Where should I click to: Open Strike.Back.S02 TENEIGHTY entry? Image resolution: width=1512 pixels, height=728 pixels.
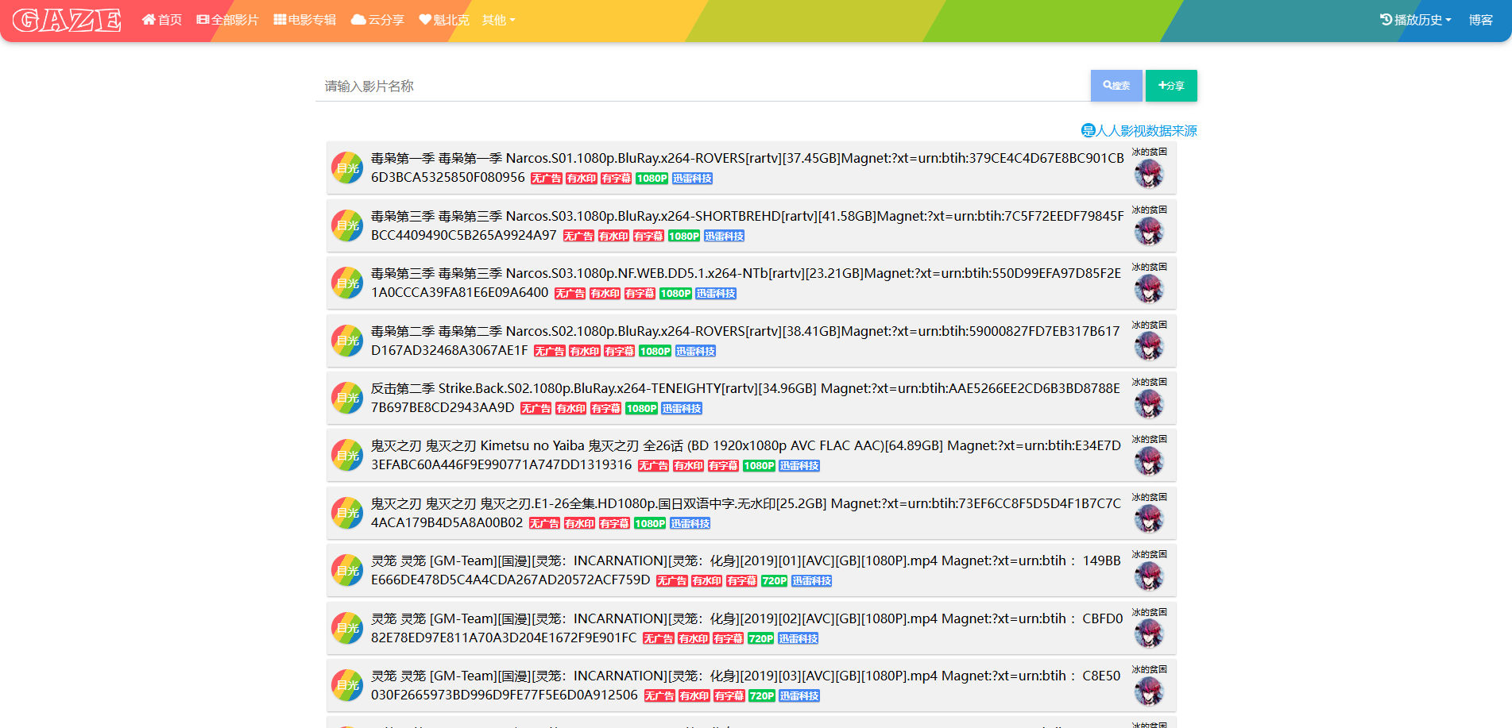(745, 398)
